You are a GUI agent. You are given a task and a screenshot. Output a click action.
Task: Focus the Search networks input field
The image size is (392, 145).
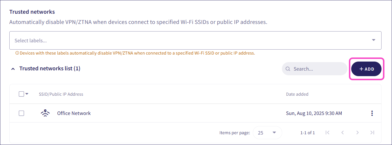tap(318, 69)
